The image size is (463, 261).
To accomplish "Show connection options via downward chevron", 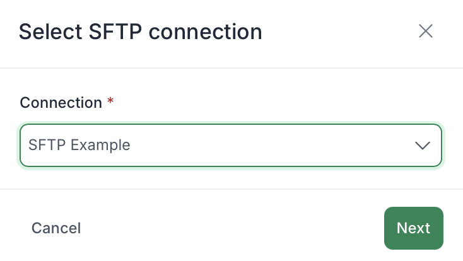I will (x=422, y=146).
